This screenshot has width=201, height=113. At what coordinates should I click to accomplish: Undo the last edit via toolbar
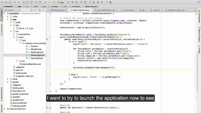(x=15, y=2)
